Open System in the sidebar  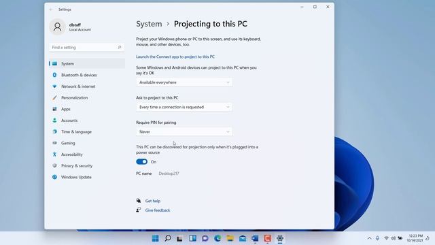tap(87, 63)
